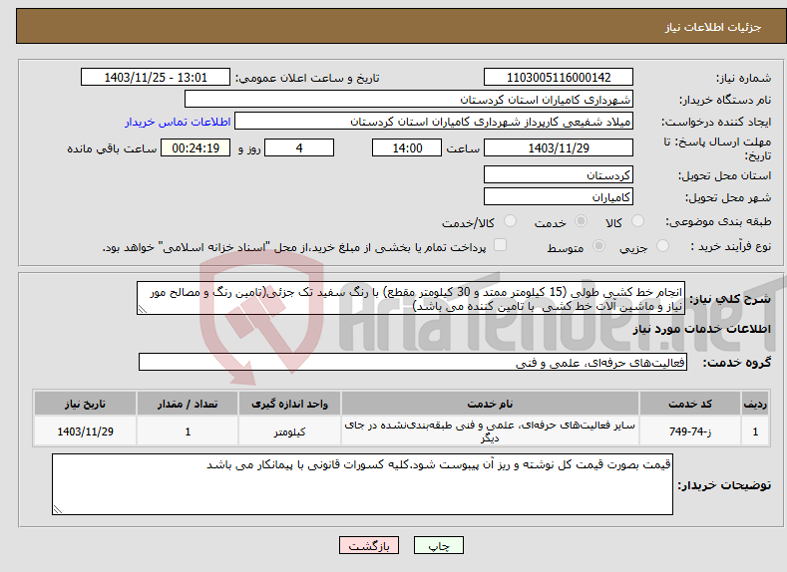Viewport: 787px width, 572px height.
Task: Click the buyer name field شهرداری کامیاران
Action: click(x=409, y=100)
